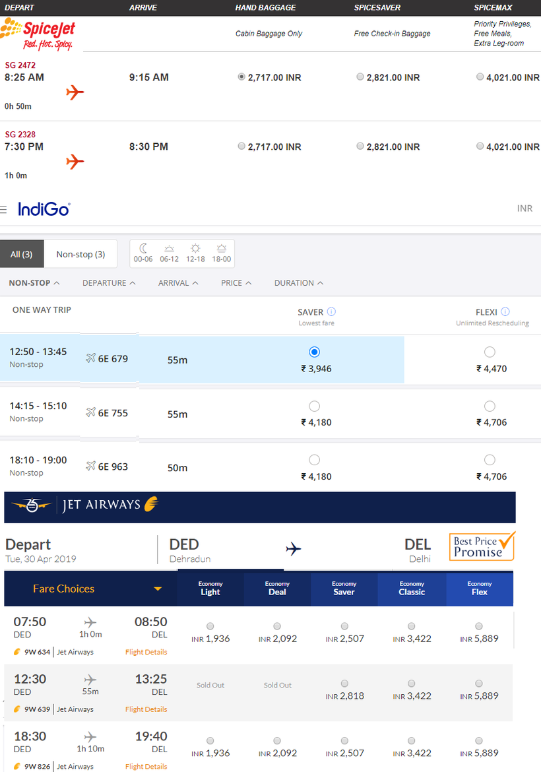Select Economy Light fare for 9W 634
The height and width of the screenshot is (772, 541).
pos(210,626)
